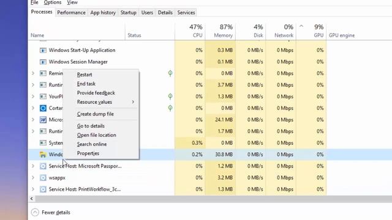Screen dimensions: 392x220
Task: Click the YourPhone process icon
Action: click(x=43, y=97)
